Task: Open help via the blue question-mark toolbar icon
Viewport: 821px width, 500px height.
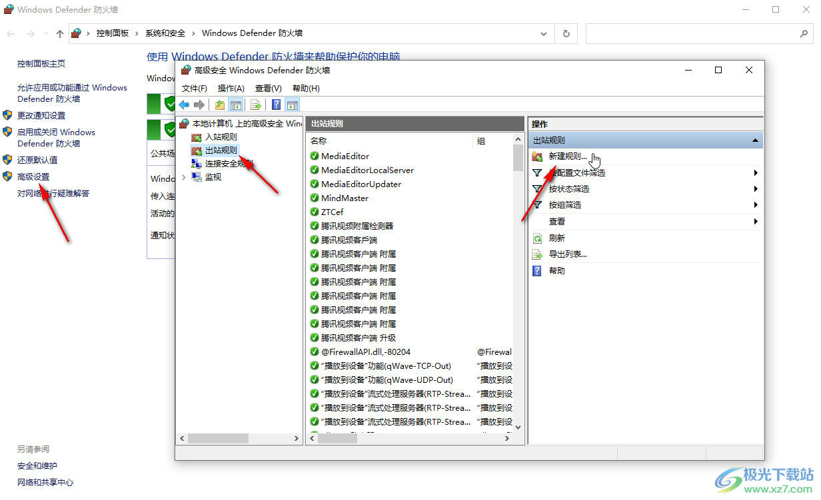Action: click(276, 105)
